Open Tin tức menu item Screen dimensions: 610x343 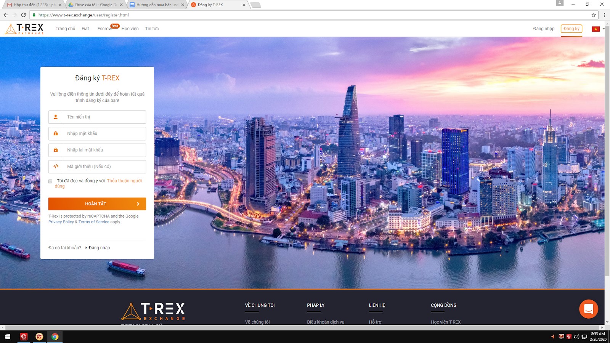152,29
